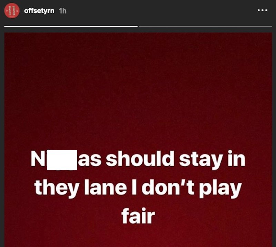Jump to the second story progress segment
Image resolution: width=276 pixels, height=247 pixels.
coord(205,27)
